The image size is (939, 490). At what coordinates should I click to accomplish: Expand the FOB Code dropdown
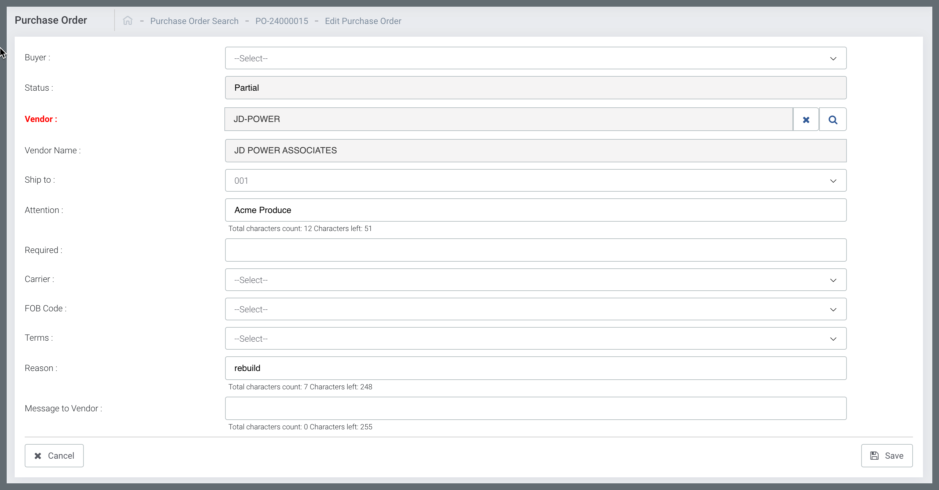(x=536, y=309)
